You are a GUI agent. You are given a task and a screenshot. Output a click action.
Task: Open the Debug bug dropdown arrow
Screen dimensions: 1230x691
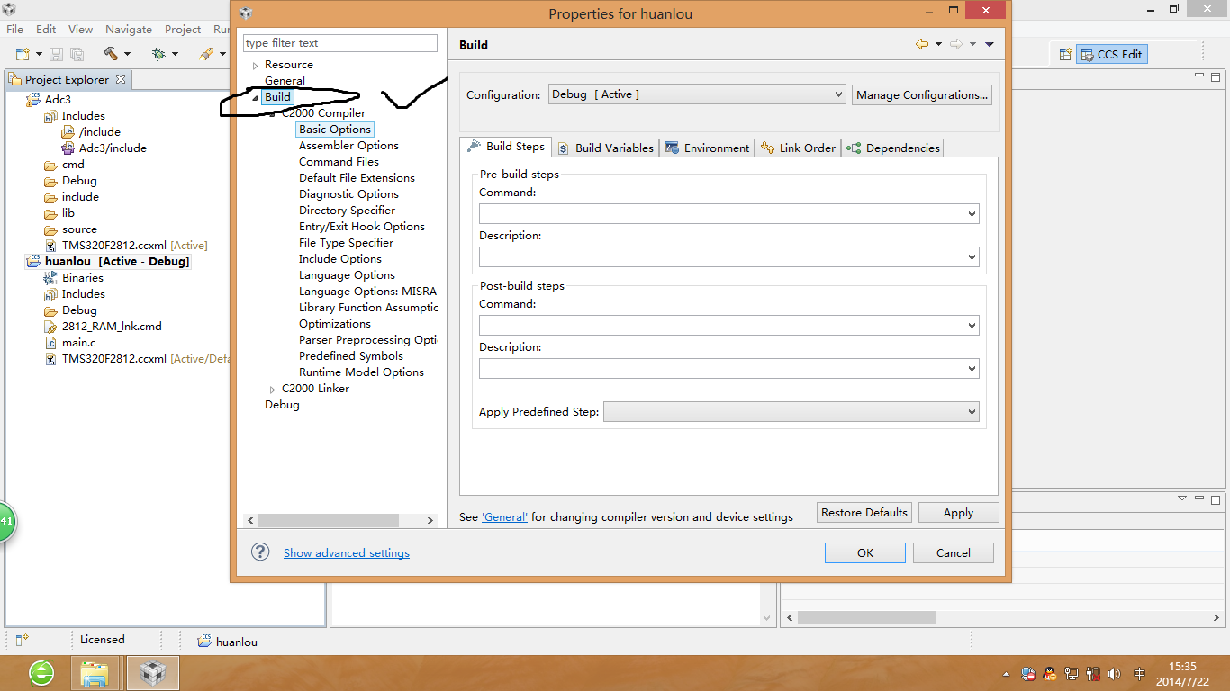175,55
